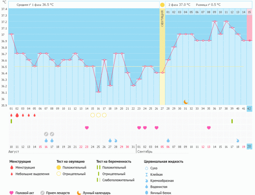Image resolution: width=255 pixels, height=195 pixels.
Task: Click the cervical fluid drop on day 28
Action: tap(116, 141)
